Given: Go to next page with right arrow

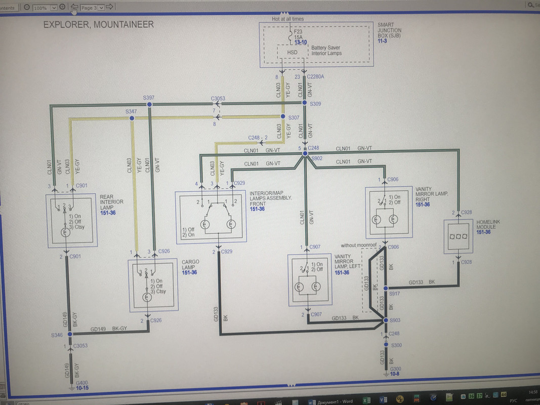Looking at the screenshot, I should point(109,7).
